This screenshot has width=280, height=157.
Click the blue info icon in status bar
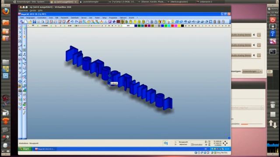(166, 143)
